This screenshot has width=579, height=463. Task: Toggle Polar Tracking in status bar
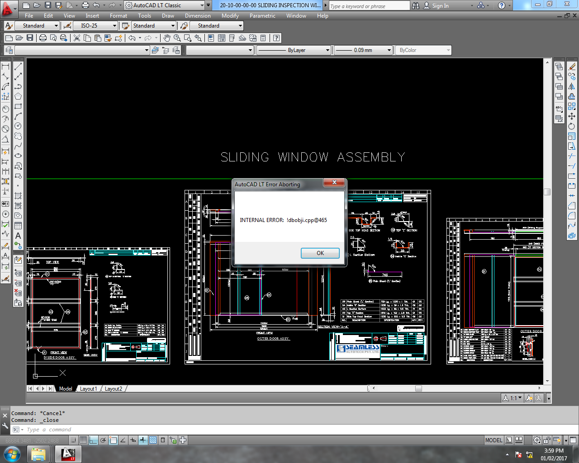(x=103, y=440)
